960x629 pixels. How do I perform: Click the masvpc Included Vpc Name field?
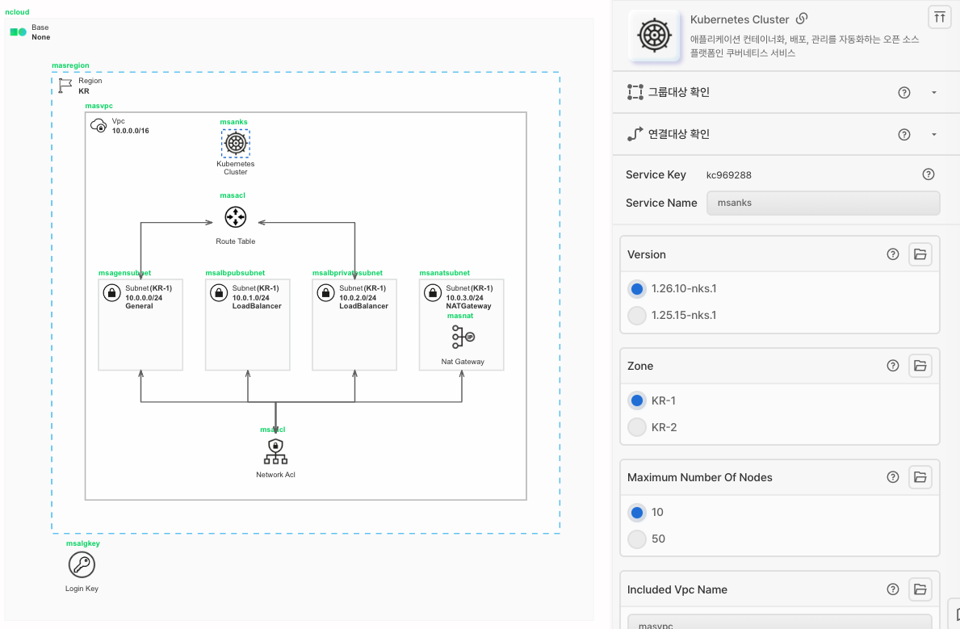click(779, 622)
